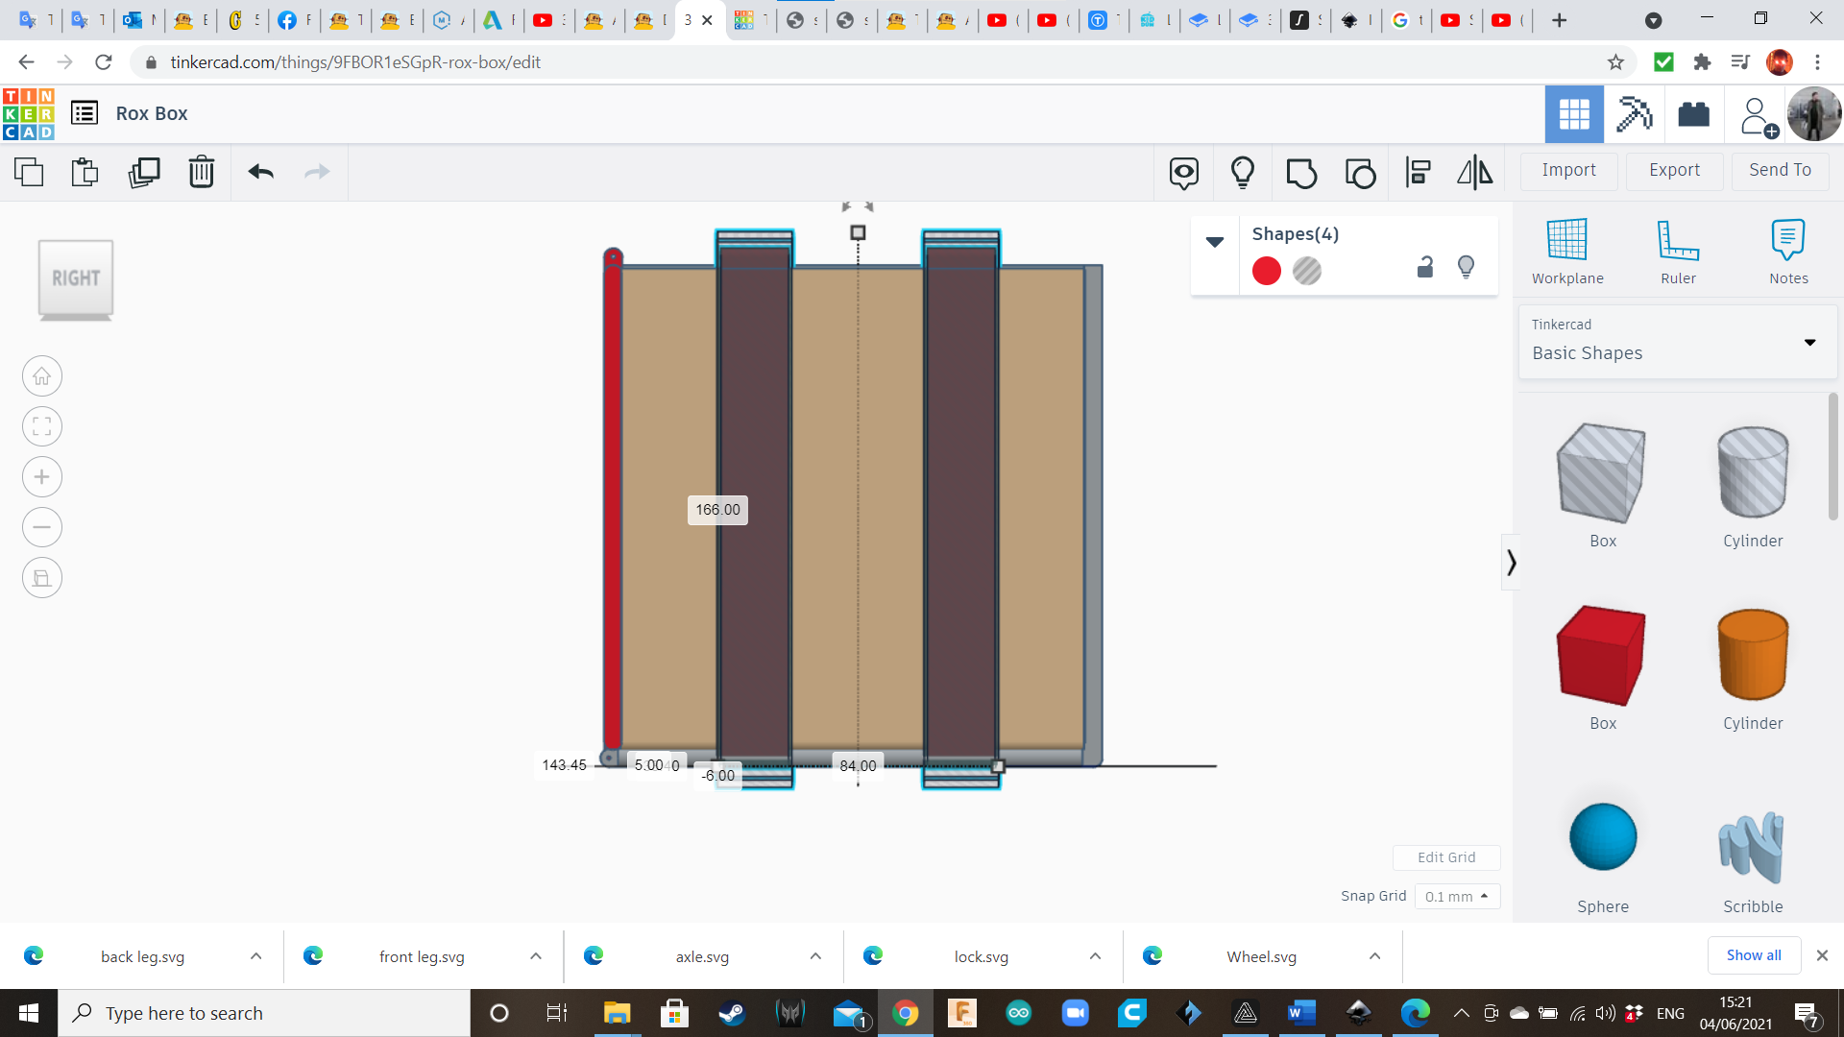Viewport: 1844px width, 1037px height.
Task: Open the Align tool
Action: click(1418, 173)
